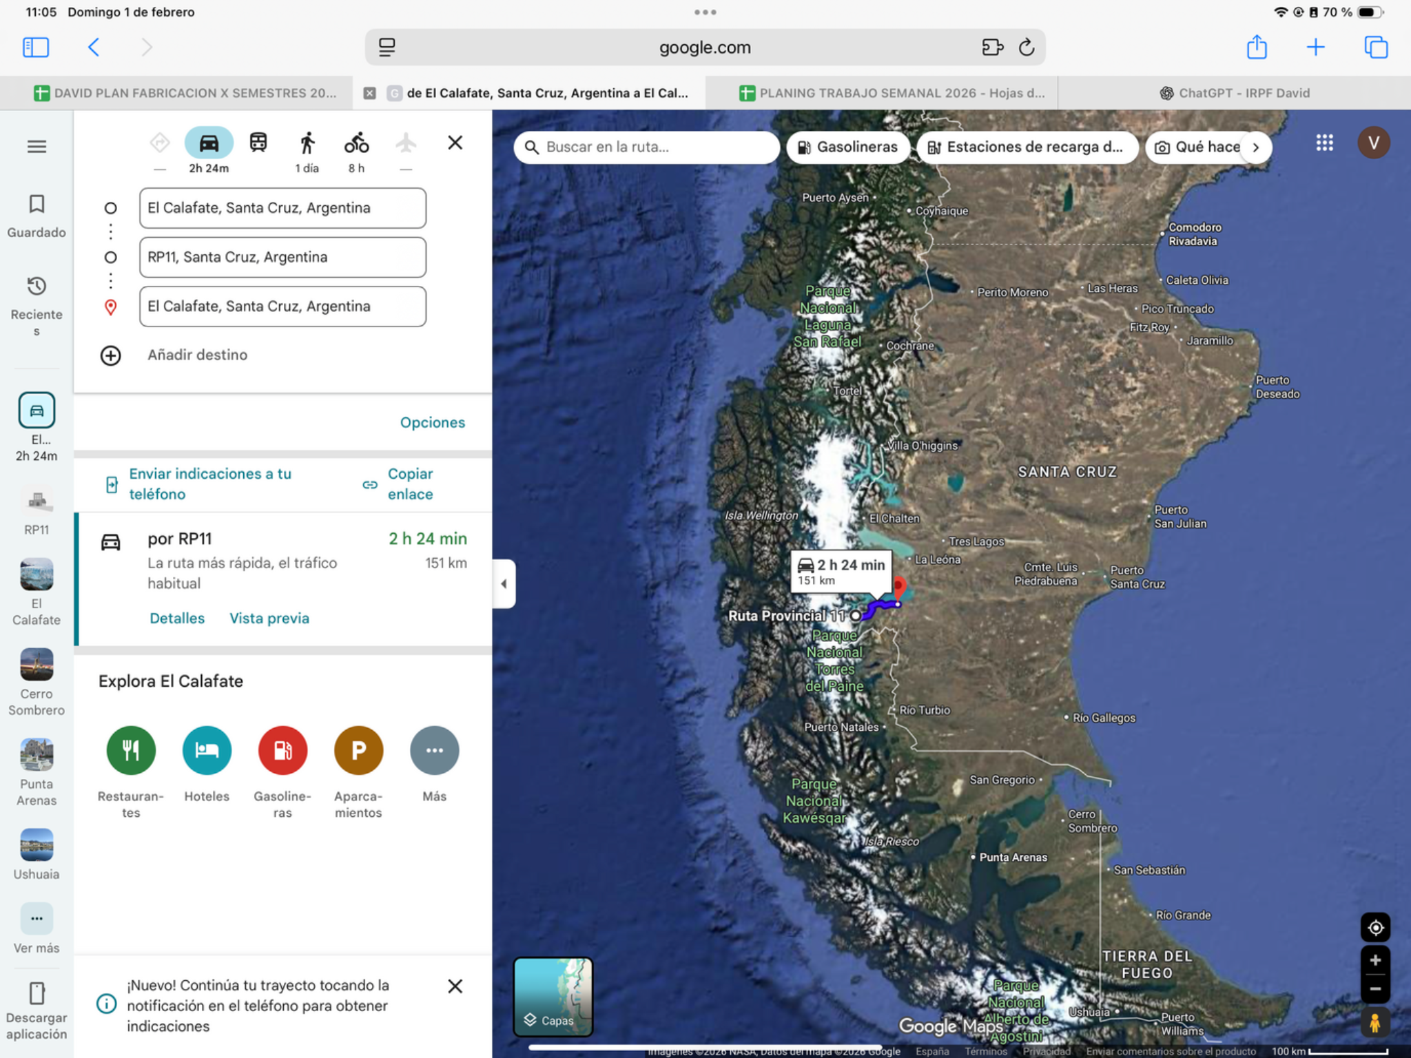Screen dimensions: 1411x1058
Task: Collapse the side panel arrow
Action: tap(504, 584)
